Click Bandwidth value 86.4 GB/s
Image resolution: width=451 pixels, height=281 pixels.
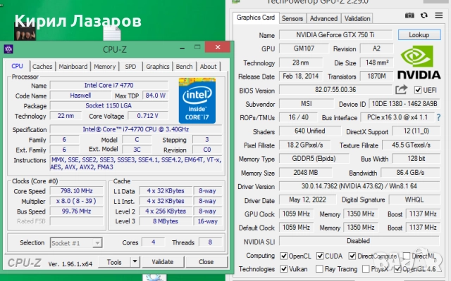tap(410, 173)
